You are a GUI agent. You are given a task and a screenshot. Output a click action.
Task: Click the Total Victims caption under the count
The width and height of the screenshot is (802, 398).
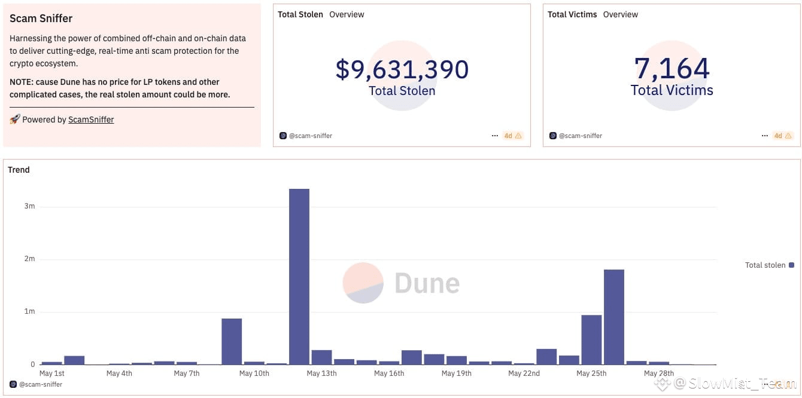click(x=672, y=90)
